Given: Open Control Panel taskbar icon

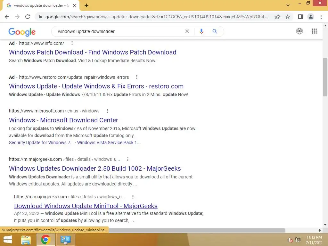Looking at the screenshot, I should [x=65, y=240].
